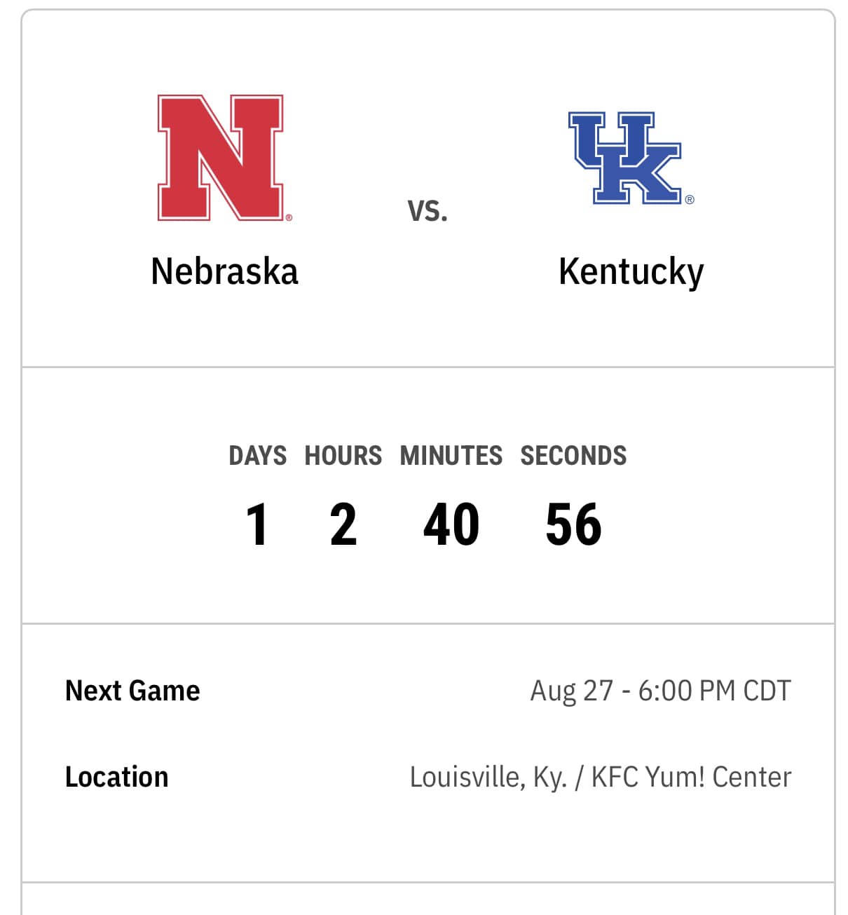The width and height of the screenshot is (848, 915).
Task: Select the Nebraska team name
Action: [x=224, y=271]
